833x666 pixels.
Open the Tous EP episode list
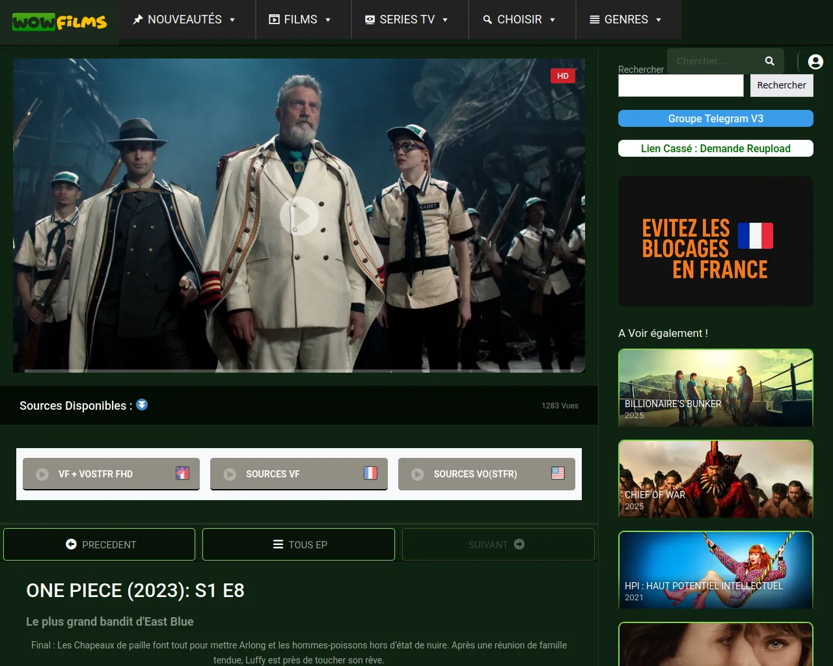tap(299, 544)
